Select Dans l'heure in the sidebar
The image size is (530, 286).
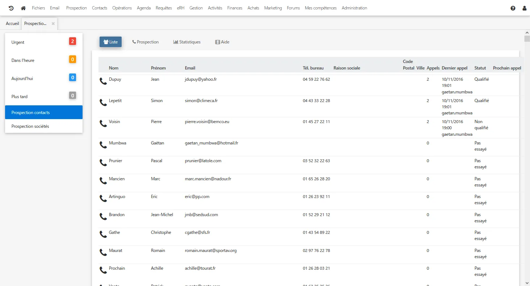[44, 60]
